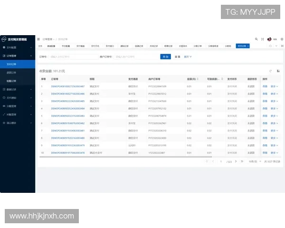Open order DEMOP24081000272563003487 link
The width and height of the screenshot is (285, 228).
68,86
